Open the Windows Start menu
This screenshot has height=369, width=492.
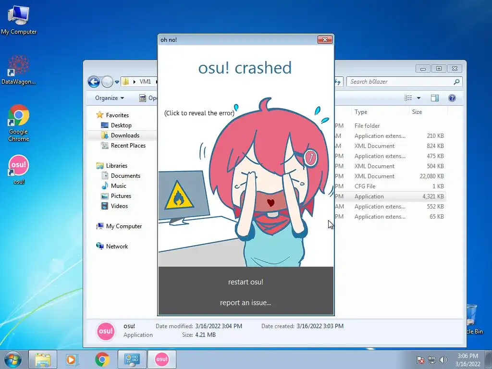point(12,359)
